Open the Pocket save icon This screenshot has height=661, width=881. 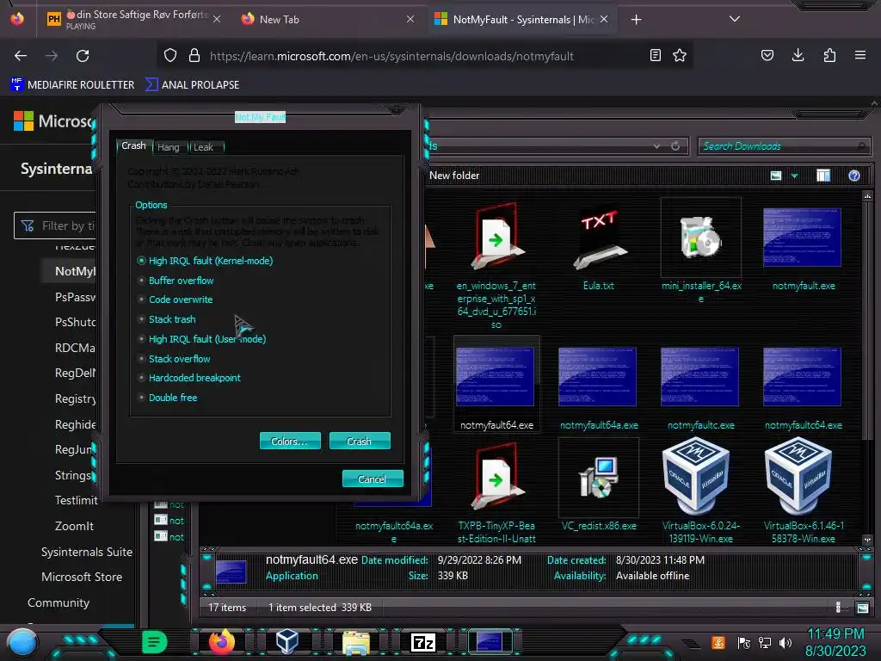point(767,55)
